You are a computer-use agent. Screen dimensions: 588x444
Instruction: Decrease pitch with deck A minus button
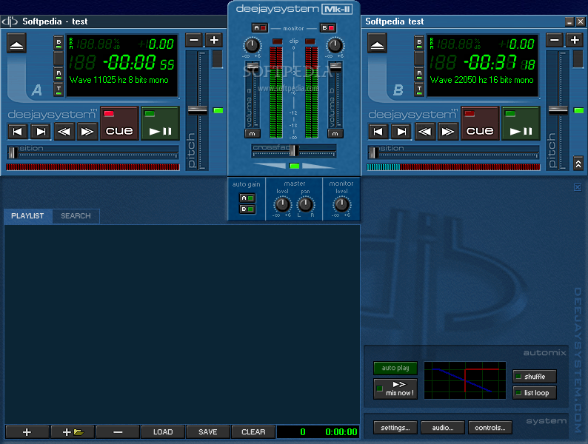click(194, 40)
